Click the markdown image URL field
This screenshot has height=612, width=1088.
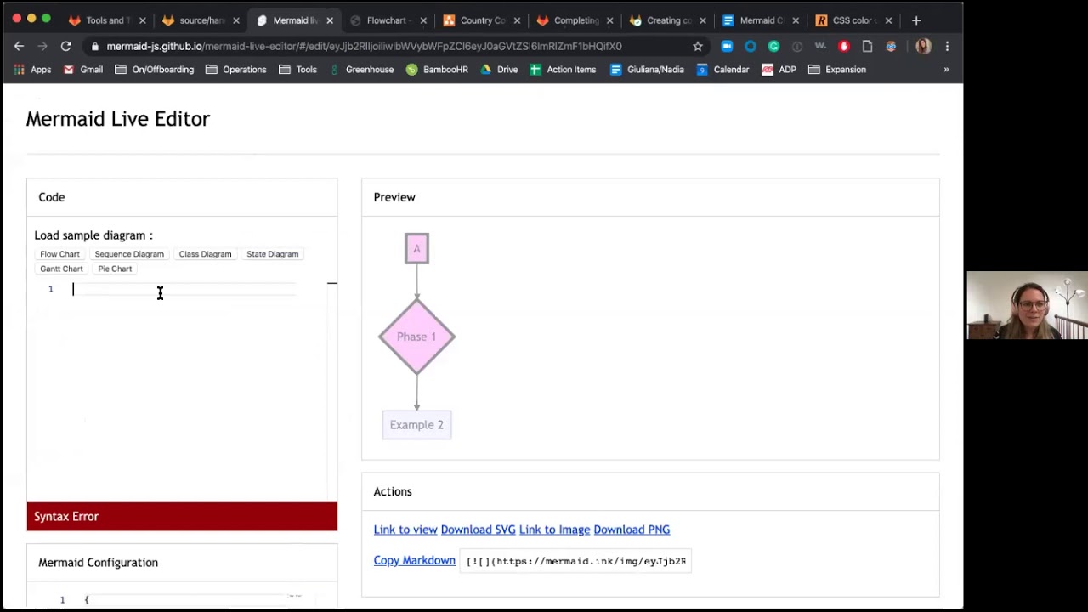tap(575, 561)
